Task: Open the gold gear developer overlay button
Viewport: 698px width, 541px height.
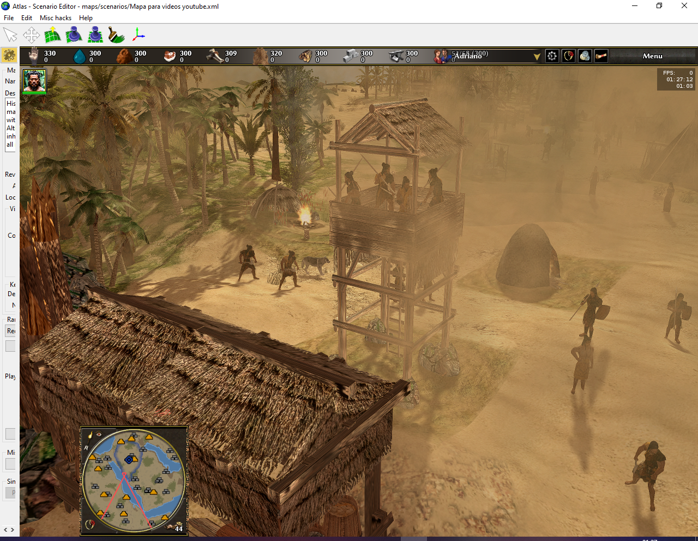Action: [9, 55]
